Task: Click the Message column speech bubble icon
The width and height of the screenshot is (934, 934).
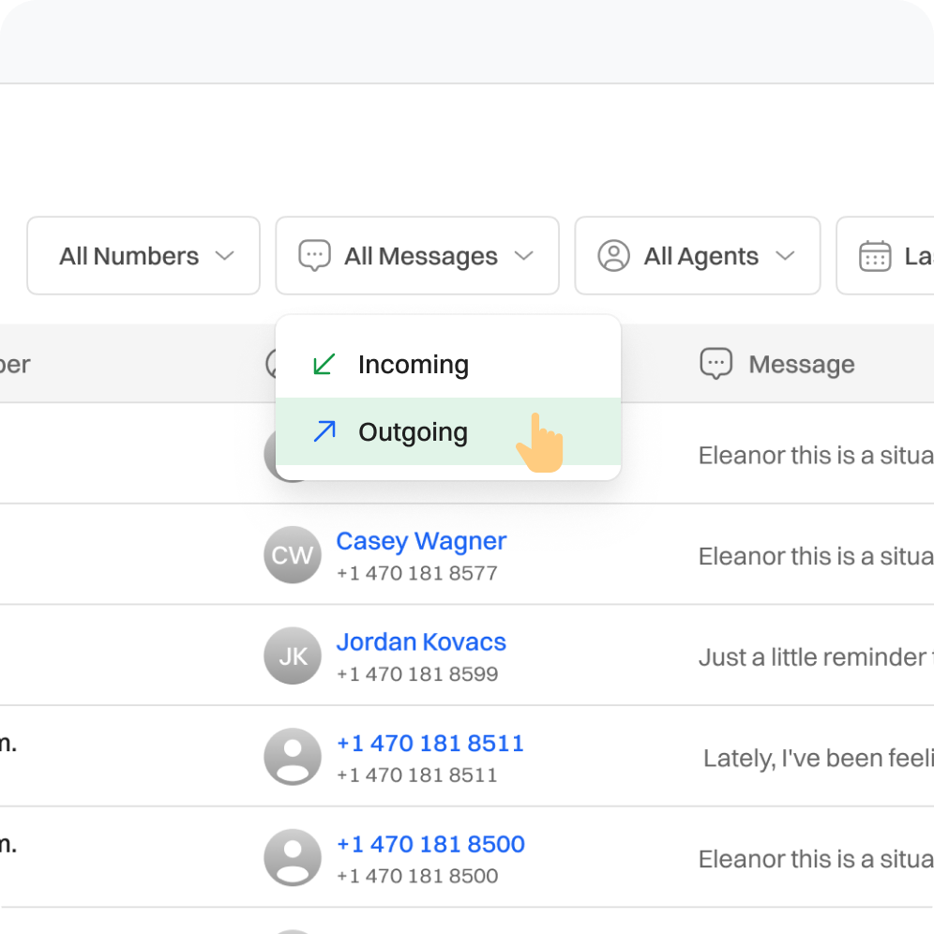Action: (x=716, y=364)
